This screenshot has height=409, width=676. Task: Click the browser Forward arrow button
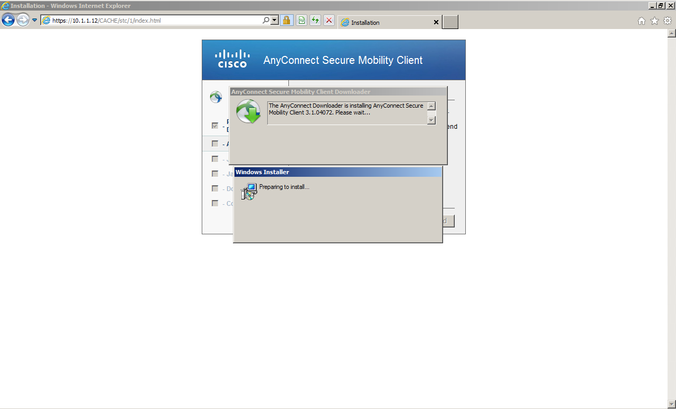(x=23, y=20)
